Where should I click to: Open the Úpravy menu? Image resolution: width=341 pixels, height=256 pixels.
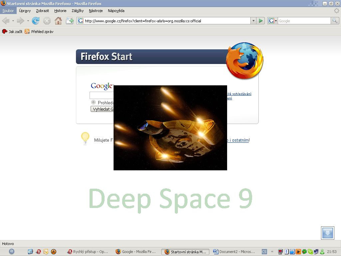pyautogui.click(x=25, y=11)
